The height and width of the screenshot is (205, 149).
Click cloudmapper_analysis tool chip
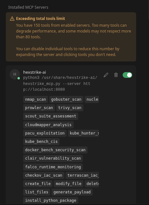[x=48, y=125]
